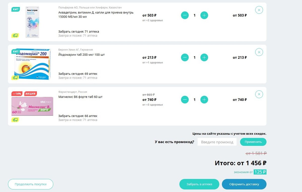Click the Забрать в аптеке button

coord(199,184)
